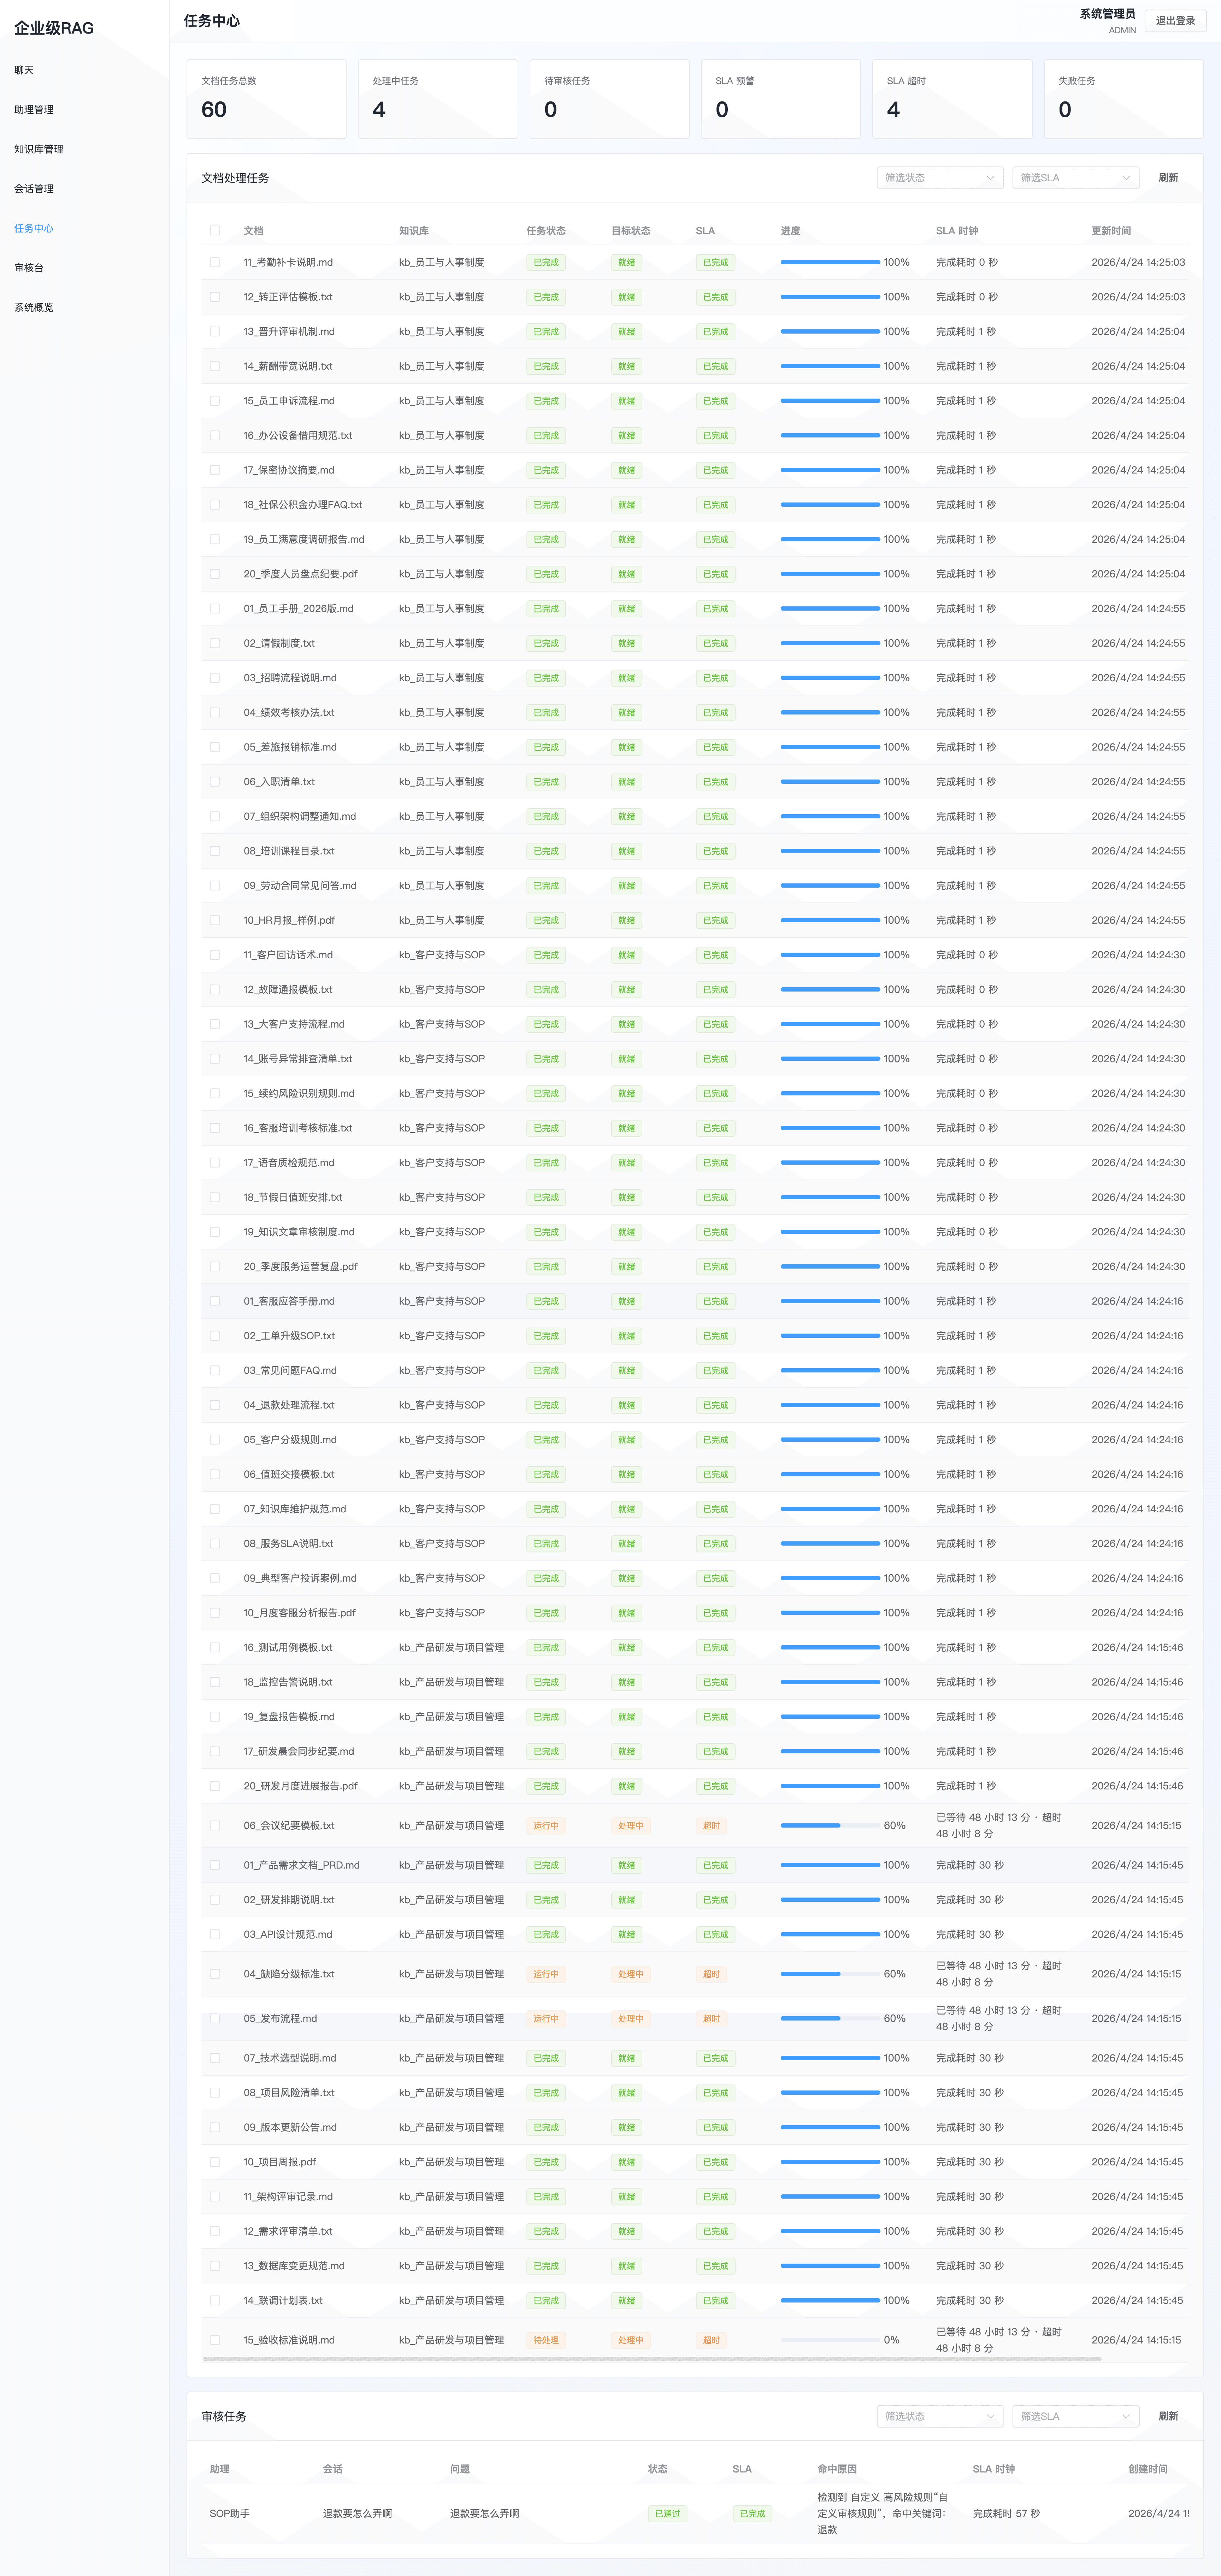Click kb_产品研发与项目管理 in the 10_项目周报.pdf row

pyautogui.click(x=451, y=2162)
